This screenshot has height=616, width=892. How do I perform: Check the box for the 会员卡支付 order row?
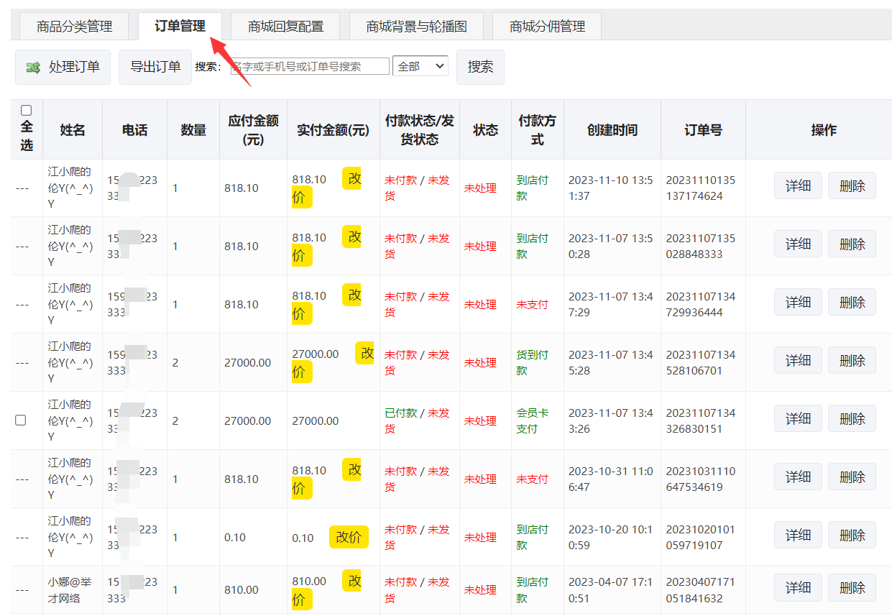pos(21,420)
